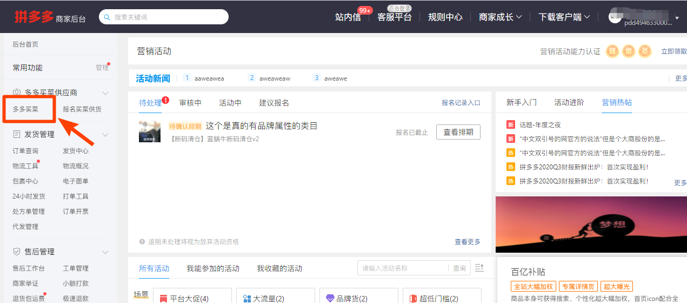Open 电子面单 in the sidebar

click(x=76, y=181)
